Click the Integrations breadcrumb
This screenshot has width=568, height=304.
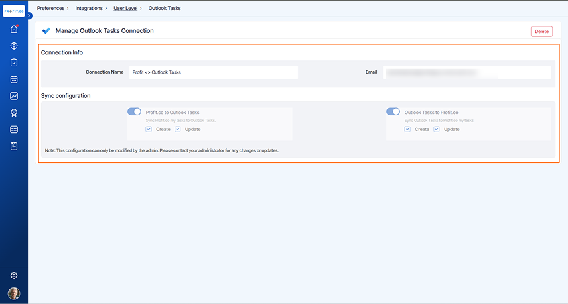pyautogui.click(x=89, y=8)
